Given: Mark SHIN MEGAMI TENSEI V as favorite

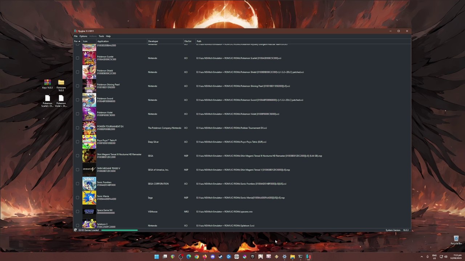Looking at the screenshot, I should pos(77,170).
